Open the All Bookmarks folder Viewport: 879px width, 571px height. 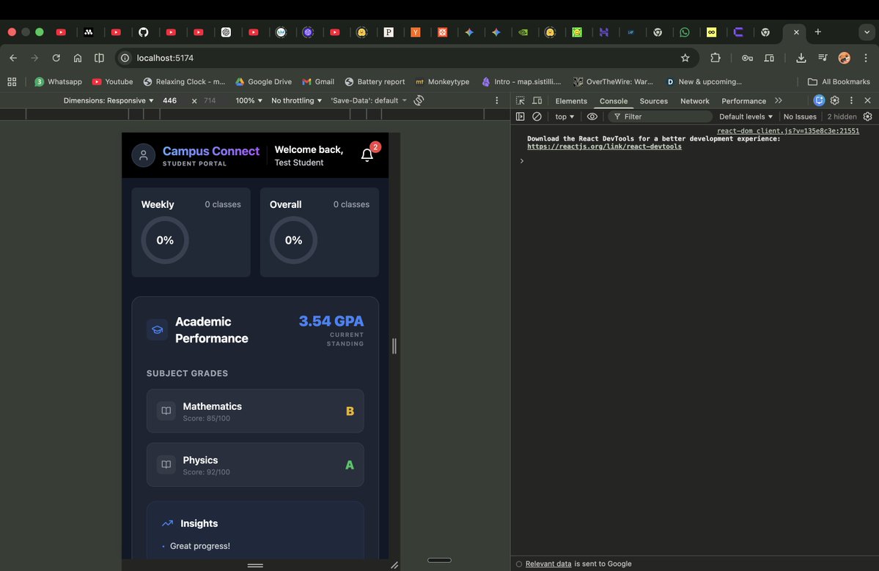[x=839, y=82]
